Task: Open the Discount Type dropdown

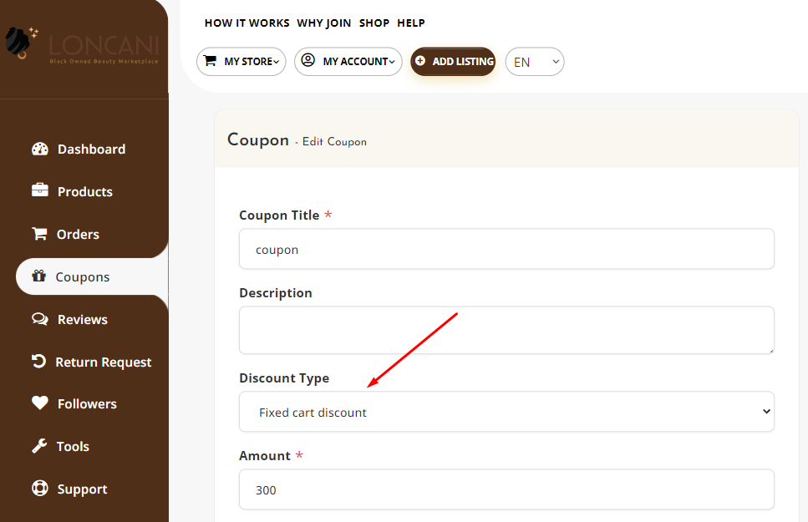Action: pos(506,412)
